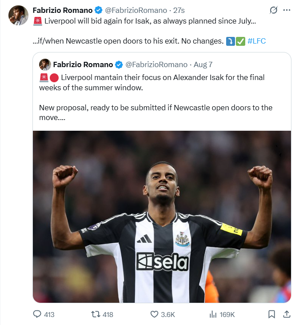Click the quoted tweet's small avatar
The width and height of the screenshot is (299, 325).
point(44,64)
